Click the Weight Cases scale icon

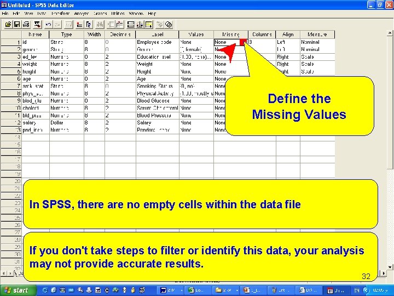tap(140, 25)
